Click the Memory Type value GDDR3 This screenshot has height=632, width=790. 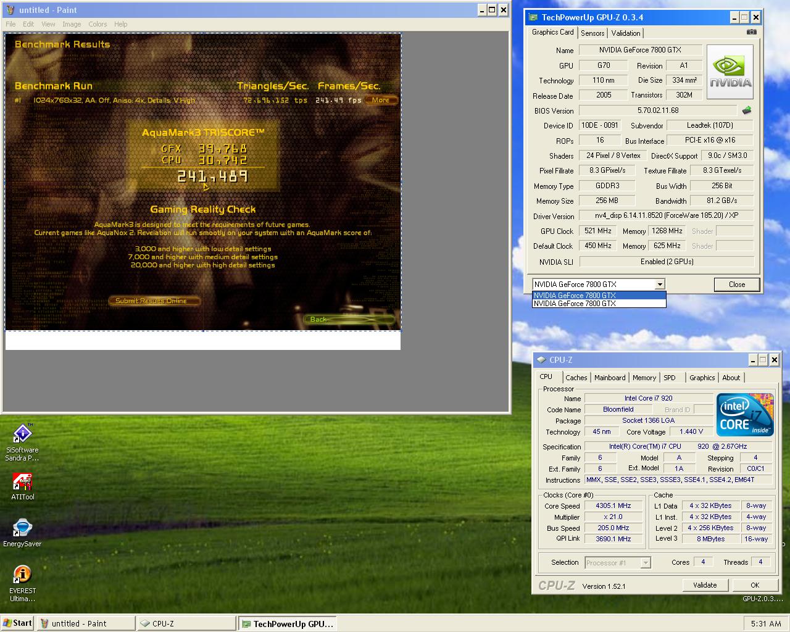point(607,186)
